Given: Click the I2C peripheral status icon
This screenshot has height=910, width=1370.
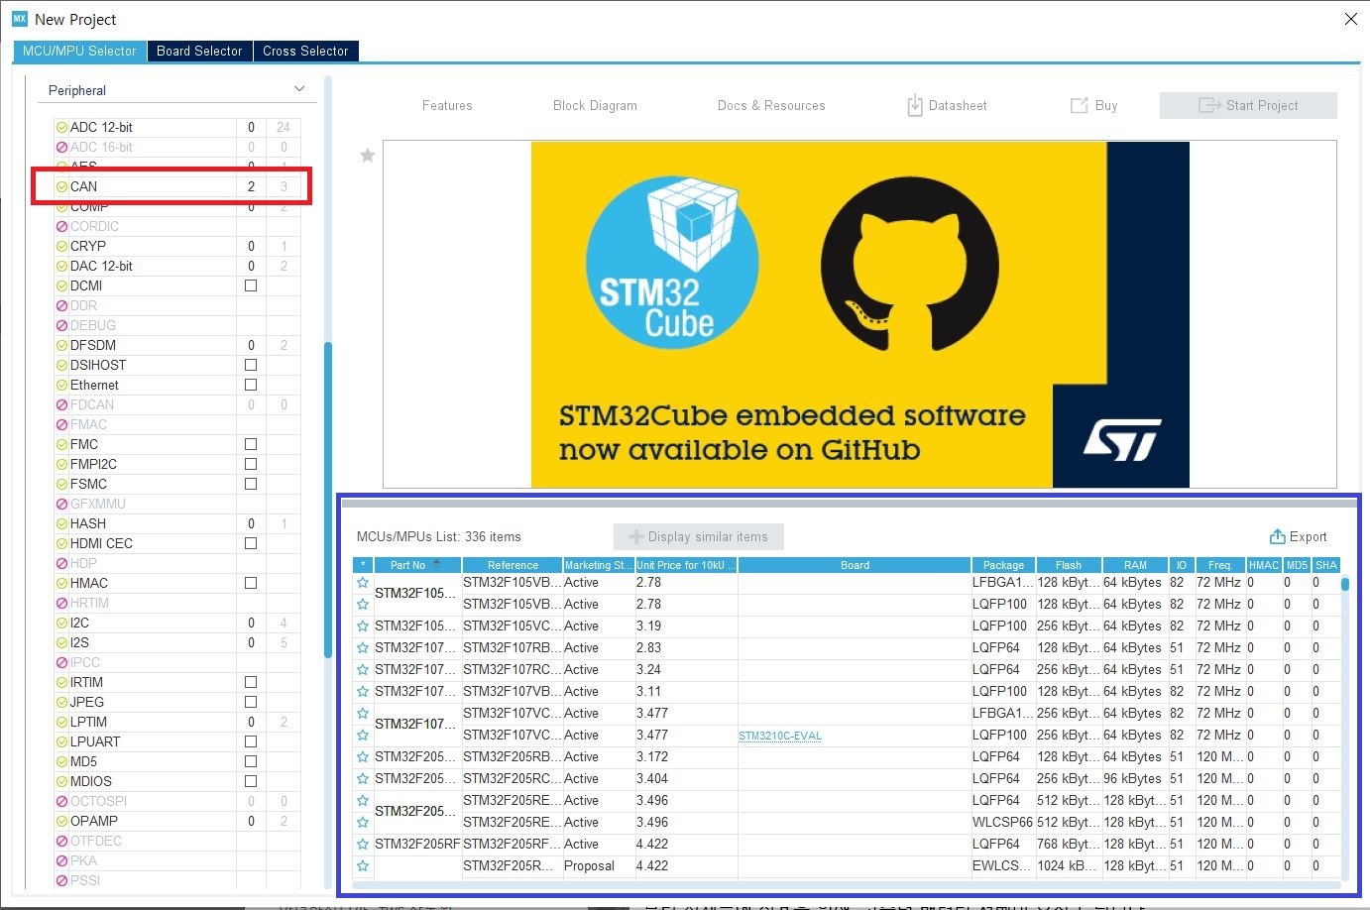Looking at the screenshot, I should [61, 623].
